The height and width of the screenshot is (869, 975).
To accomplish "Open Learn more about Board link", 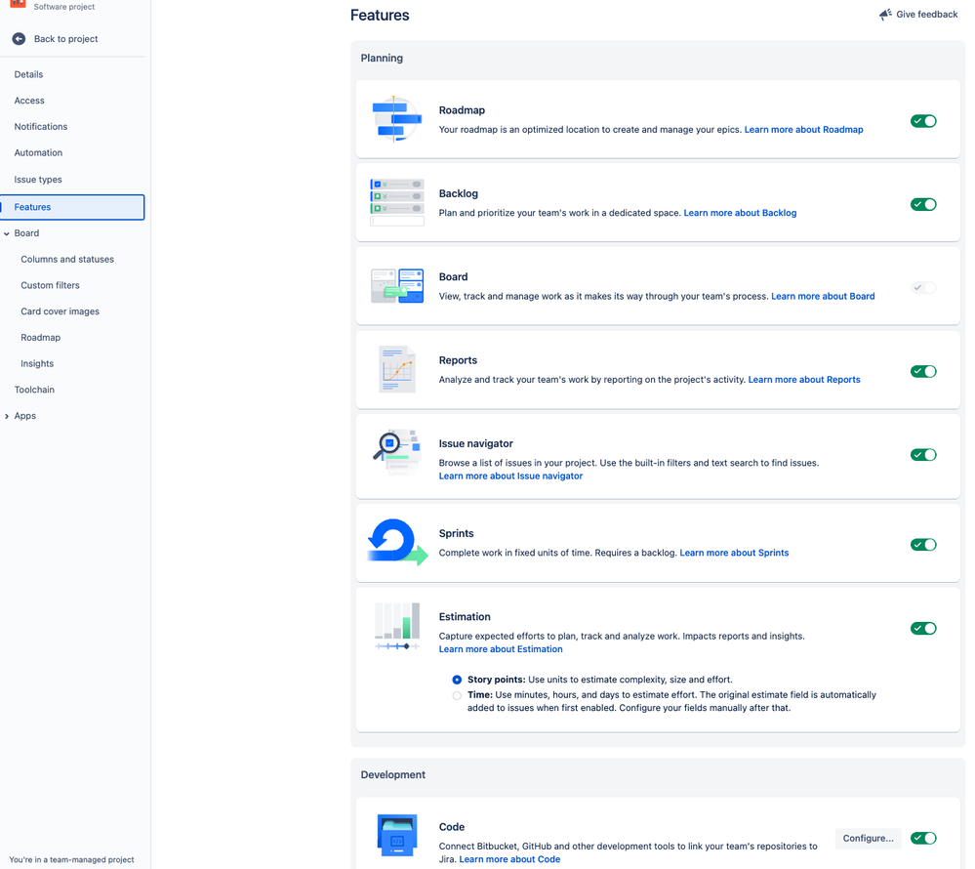I will pos(823,296).
